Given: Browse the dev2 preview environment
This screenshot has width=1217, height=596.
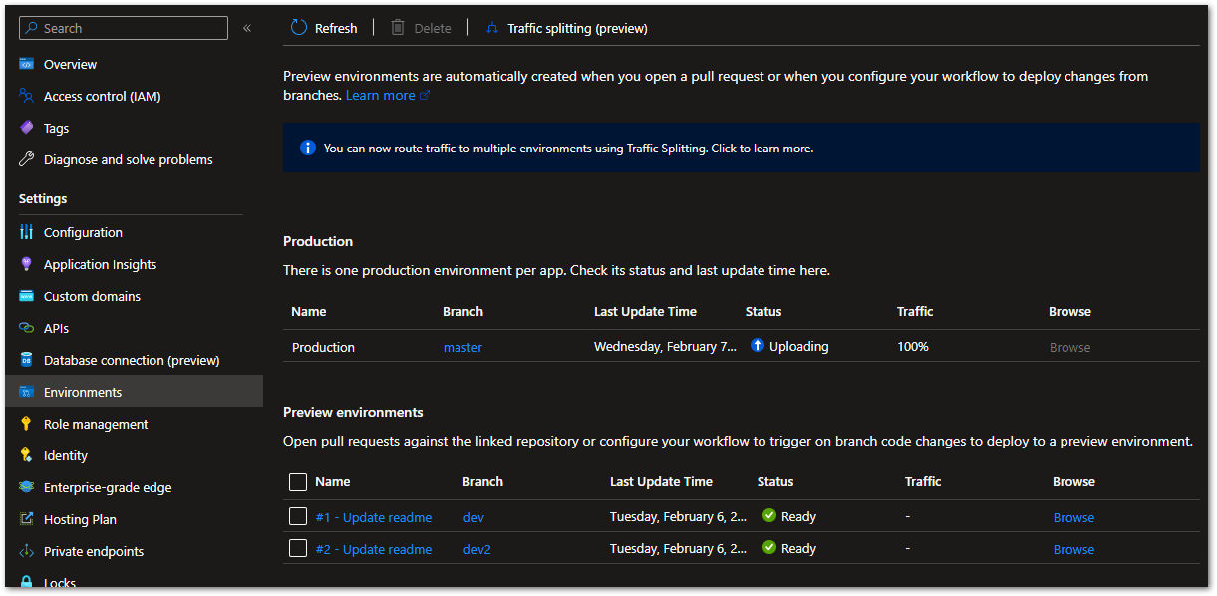Looking at the screenshot, I should [1073, 549].
